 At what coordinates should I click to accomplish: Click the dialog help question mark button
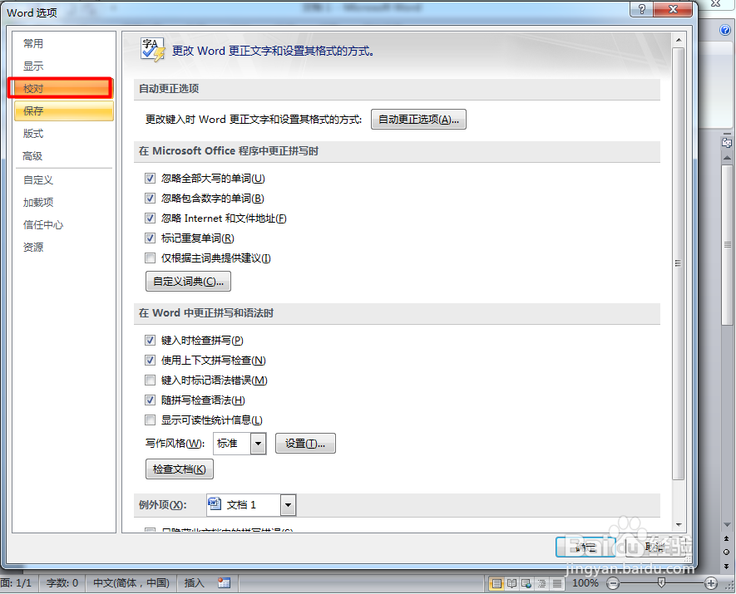click(642, 9)
